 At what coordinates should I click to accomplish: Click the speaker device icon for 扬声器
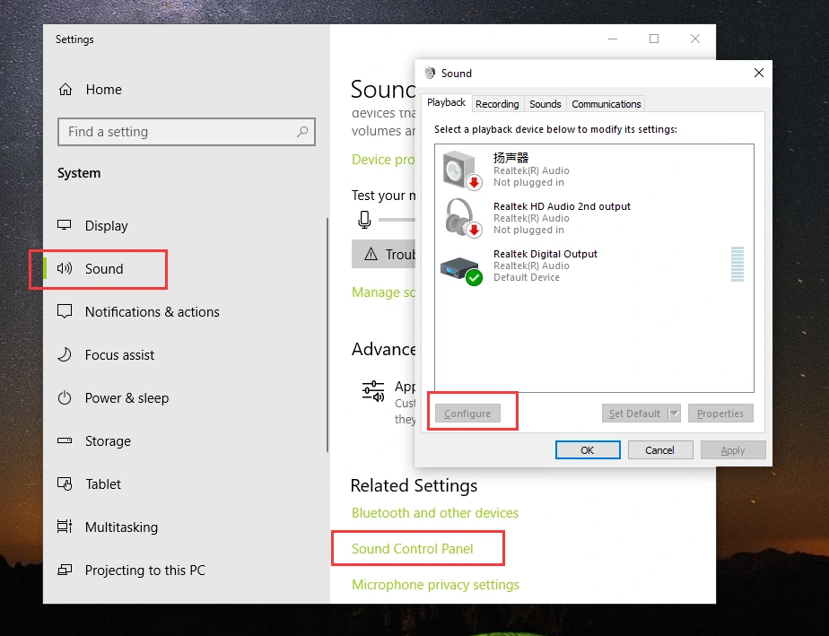point(462,170)
